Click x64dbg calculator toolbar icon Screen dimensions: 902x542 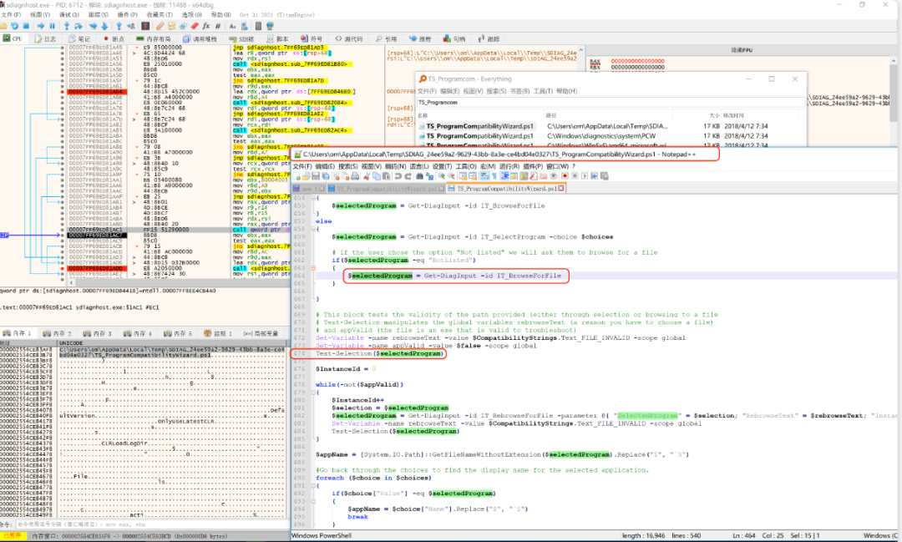[258, 26]
